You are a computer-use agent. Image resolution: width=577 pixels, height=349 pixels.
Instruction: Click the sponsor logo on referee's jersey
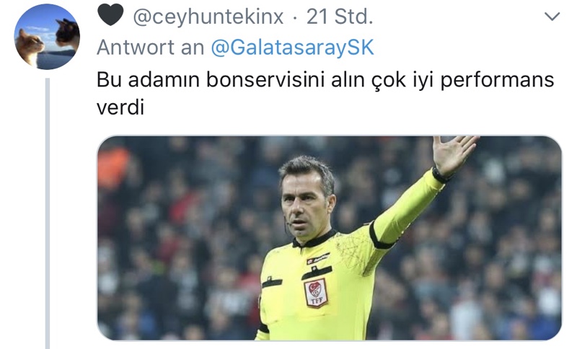pyautogui.click(x=318, y=258)
